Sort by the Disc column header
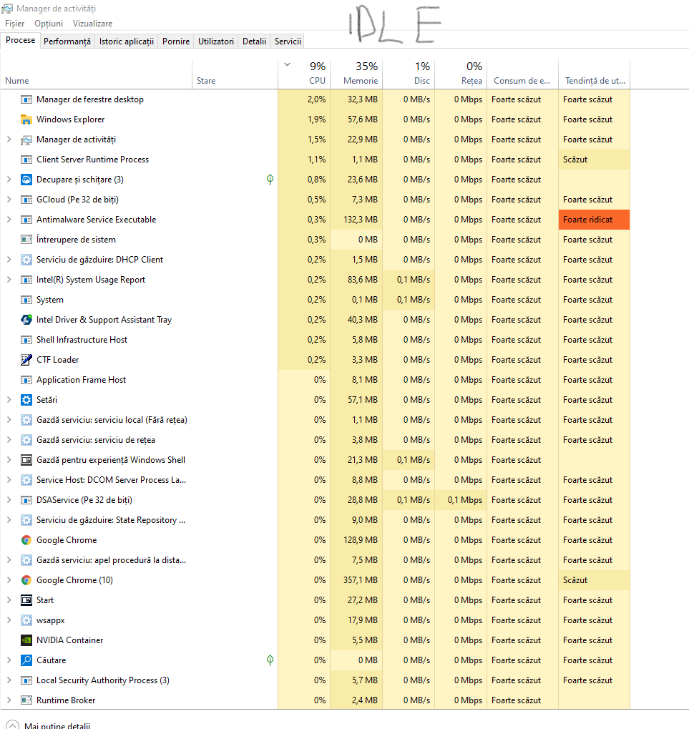 click(x=409, y=74)
